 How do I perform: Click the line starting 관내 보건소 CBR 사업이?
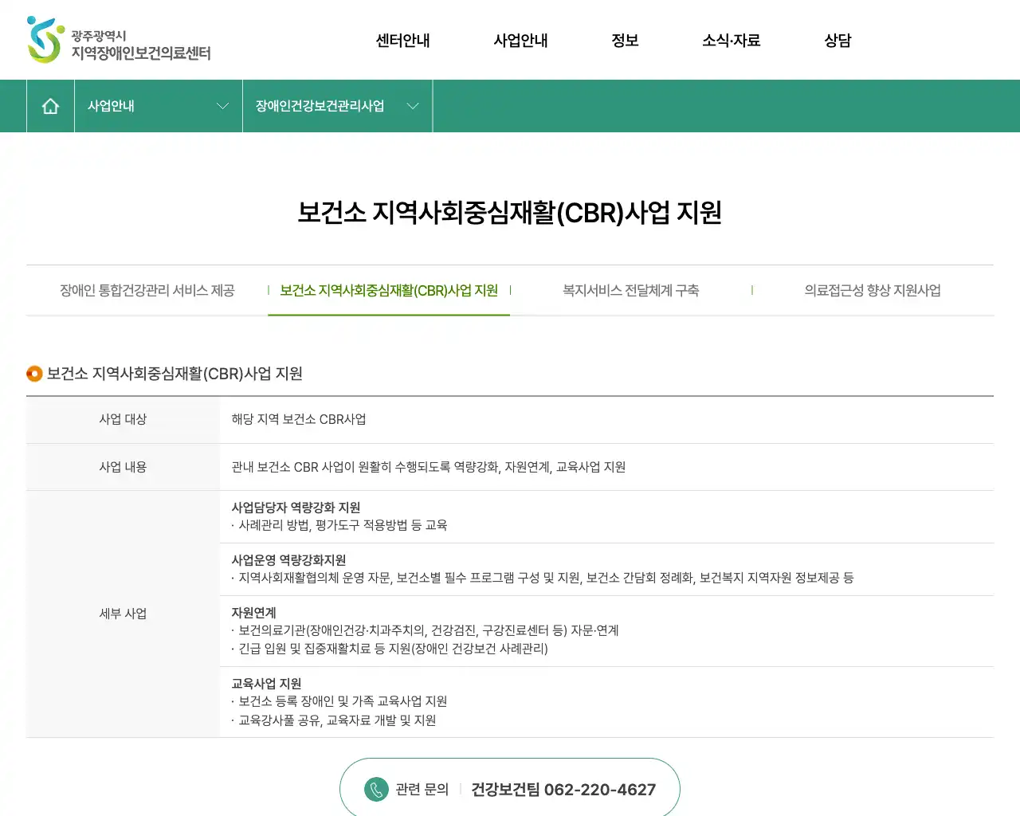[429, 467]
